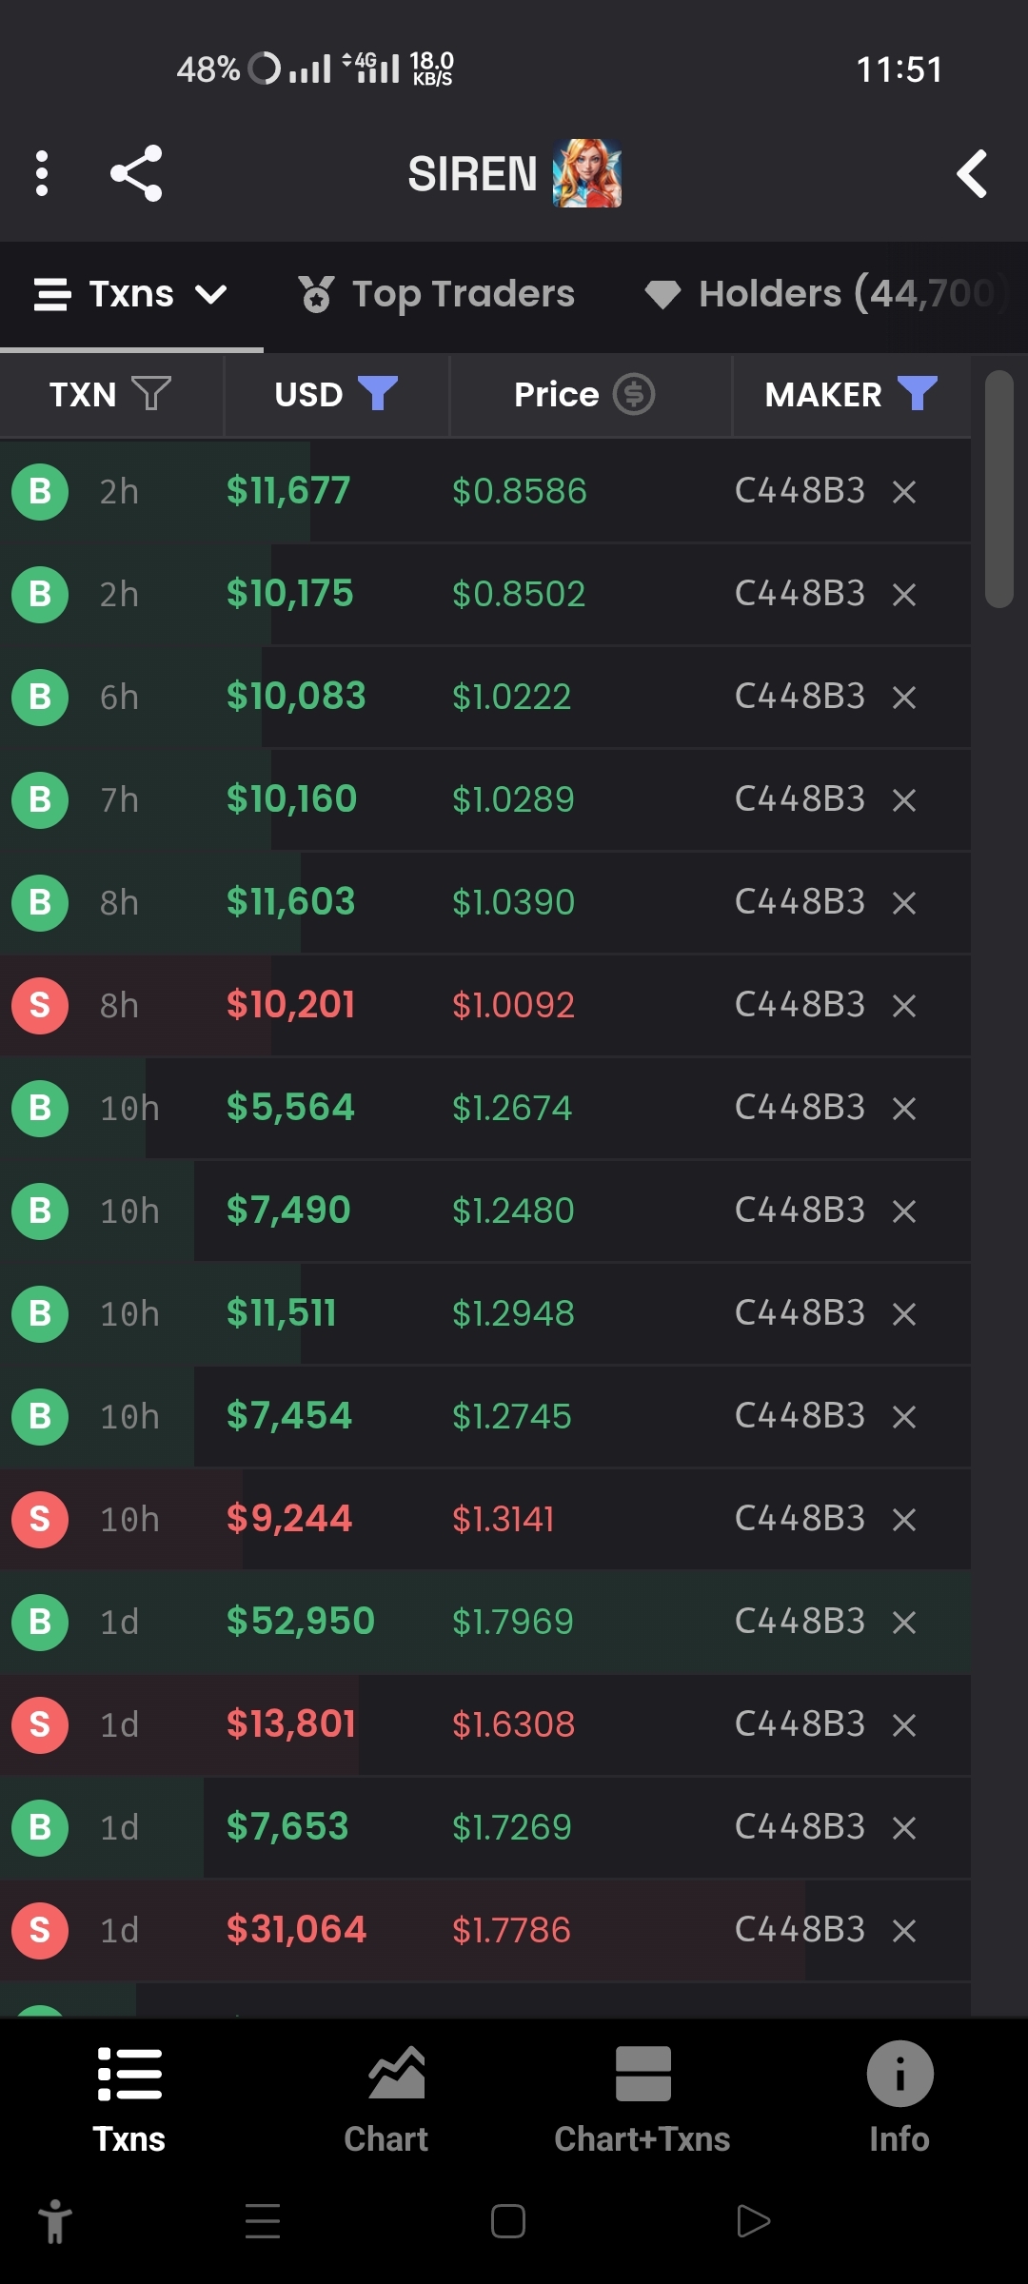Switch to the Top Traders tab
Image resolution: width=1028 pixels, height=2284 pixels.
(438, 294)
